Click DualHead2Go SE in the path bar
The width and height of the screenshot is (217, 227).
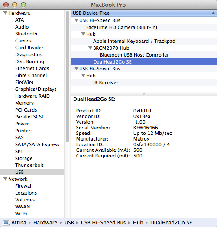[171, 223]
